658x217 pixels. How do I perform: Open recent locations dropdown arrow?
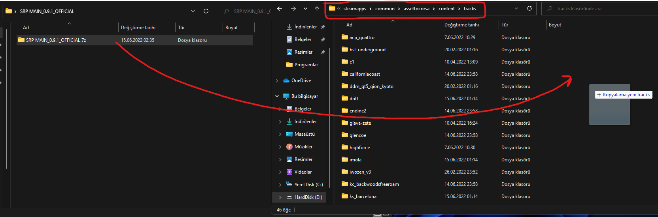(305, 9)
